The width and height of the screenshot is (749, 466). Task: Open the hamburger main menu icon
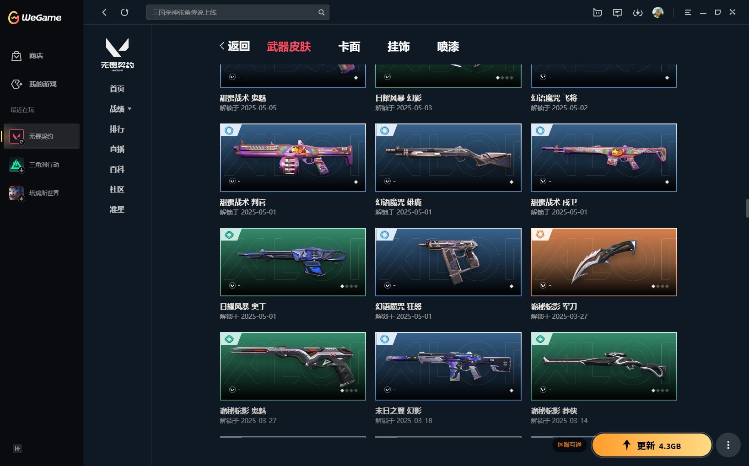click(688, 12)
